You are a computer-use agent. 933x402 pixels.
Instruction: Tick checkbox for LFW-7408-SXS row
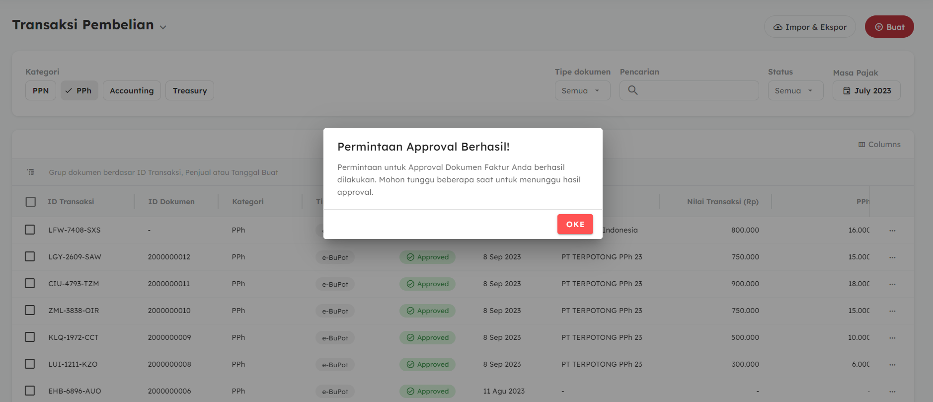click(x=30, y=230)
